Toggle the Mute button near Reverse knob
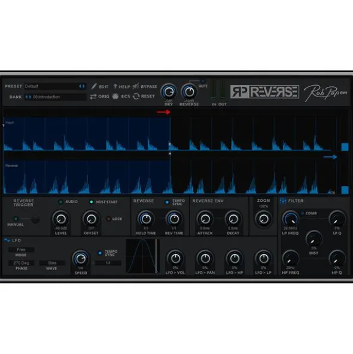The height and width of the screenshot is (354, 353). (x=203, y=81)
